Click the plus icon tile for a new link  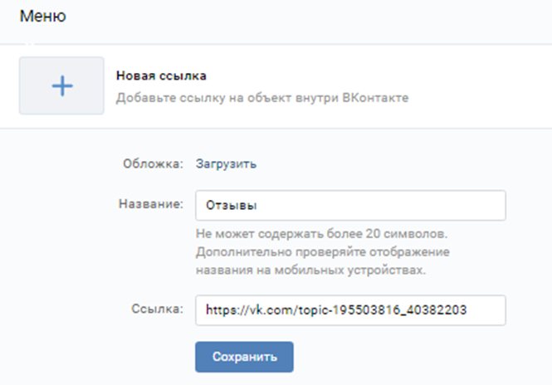(x=61, y=85)
